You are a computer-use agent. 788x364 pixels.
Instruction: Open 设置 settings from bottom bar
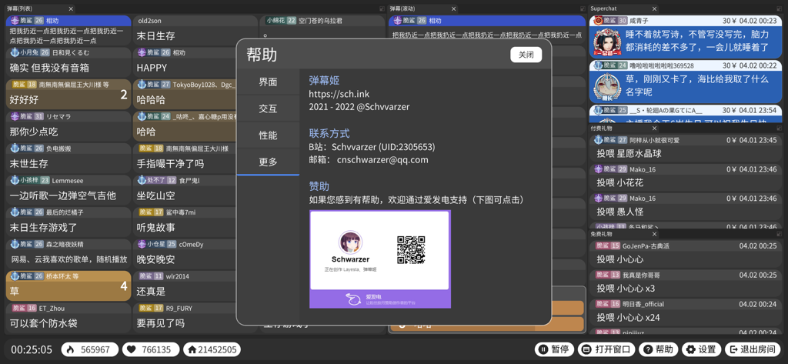702,349
